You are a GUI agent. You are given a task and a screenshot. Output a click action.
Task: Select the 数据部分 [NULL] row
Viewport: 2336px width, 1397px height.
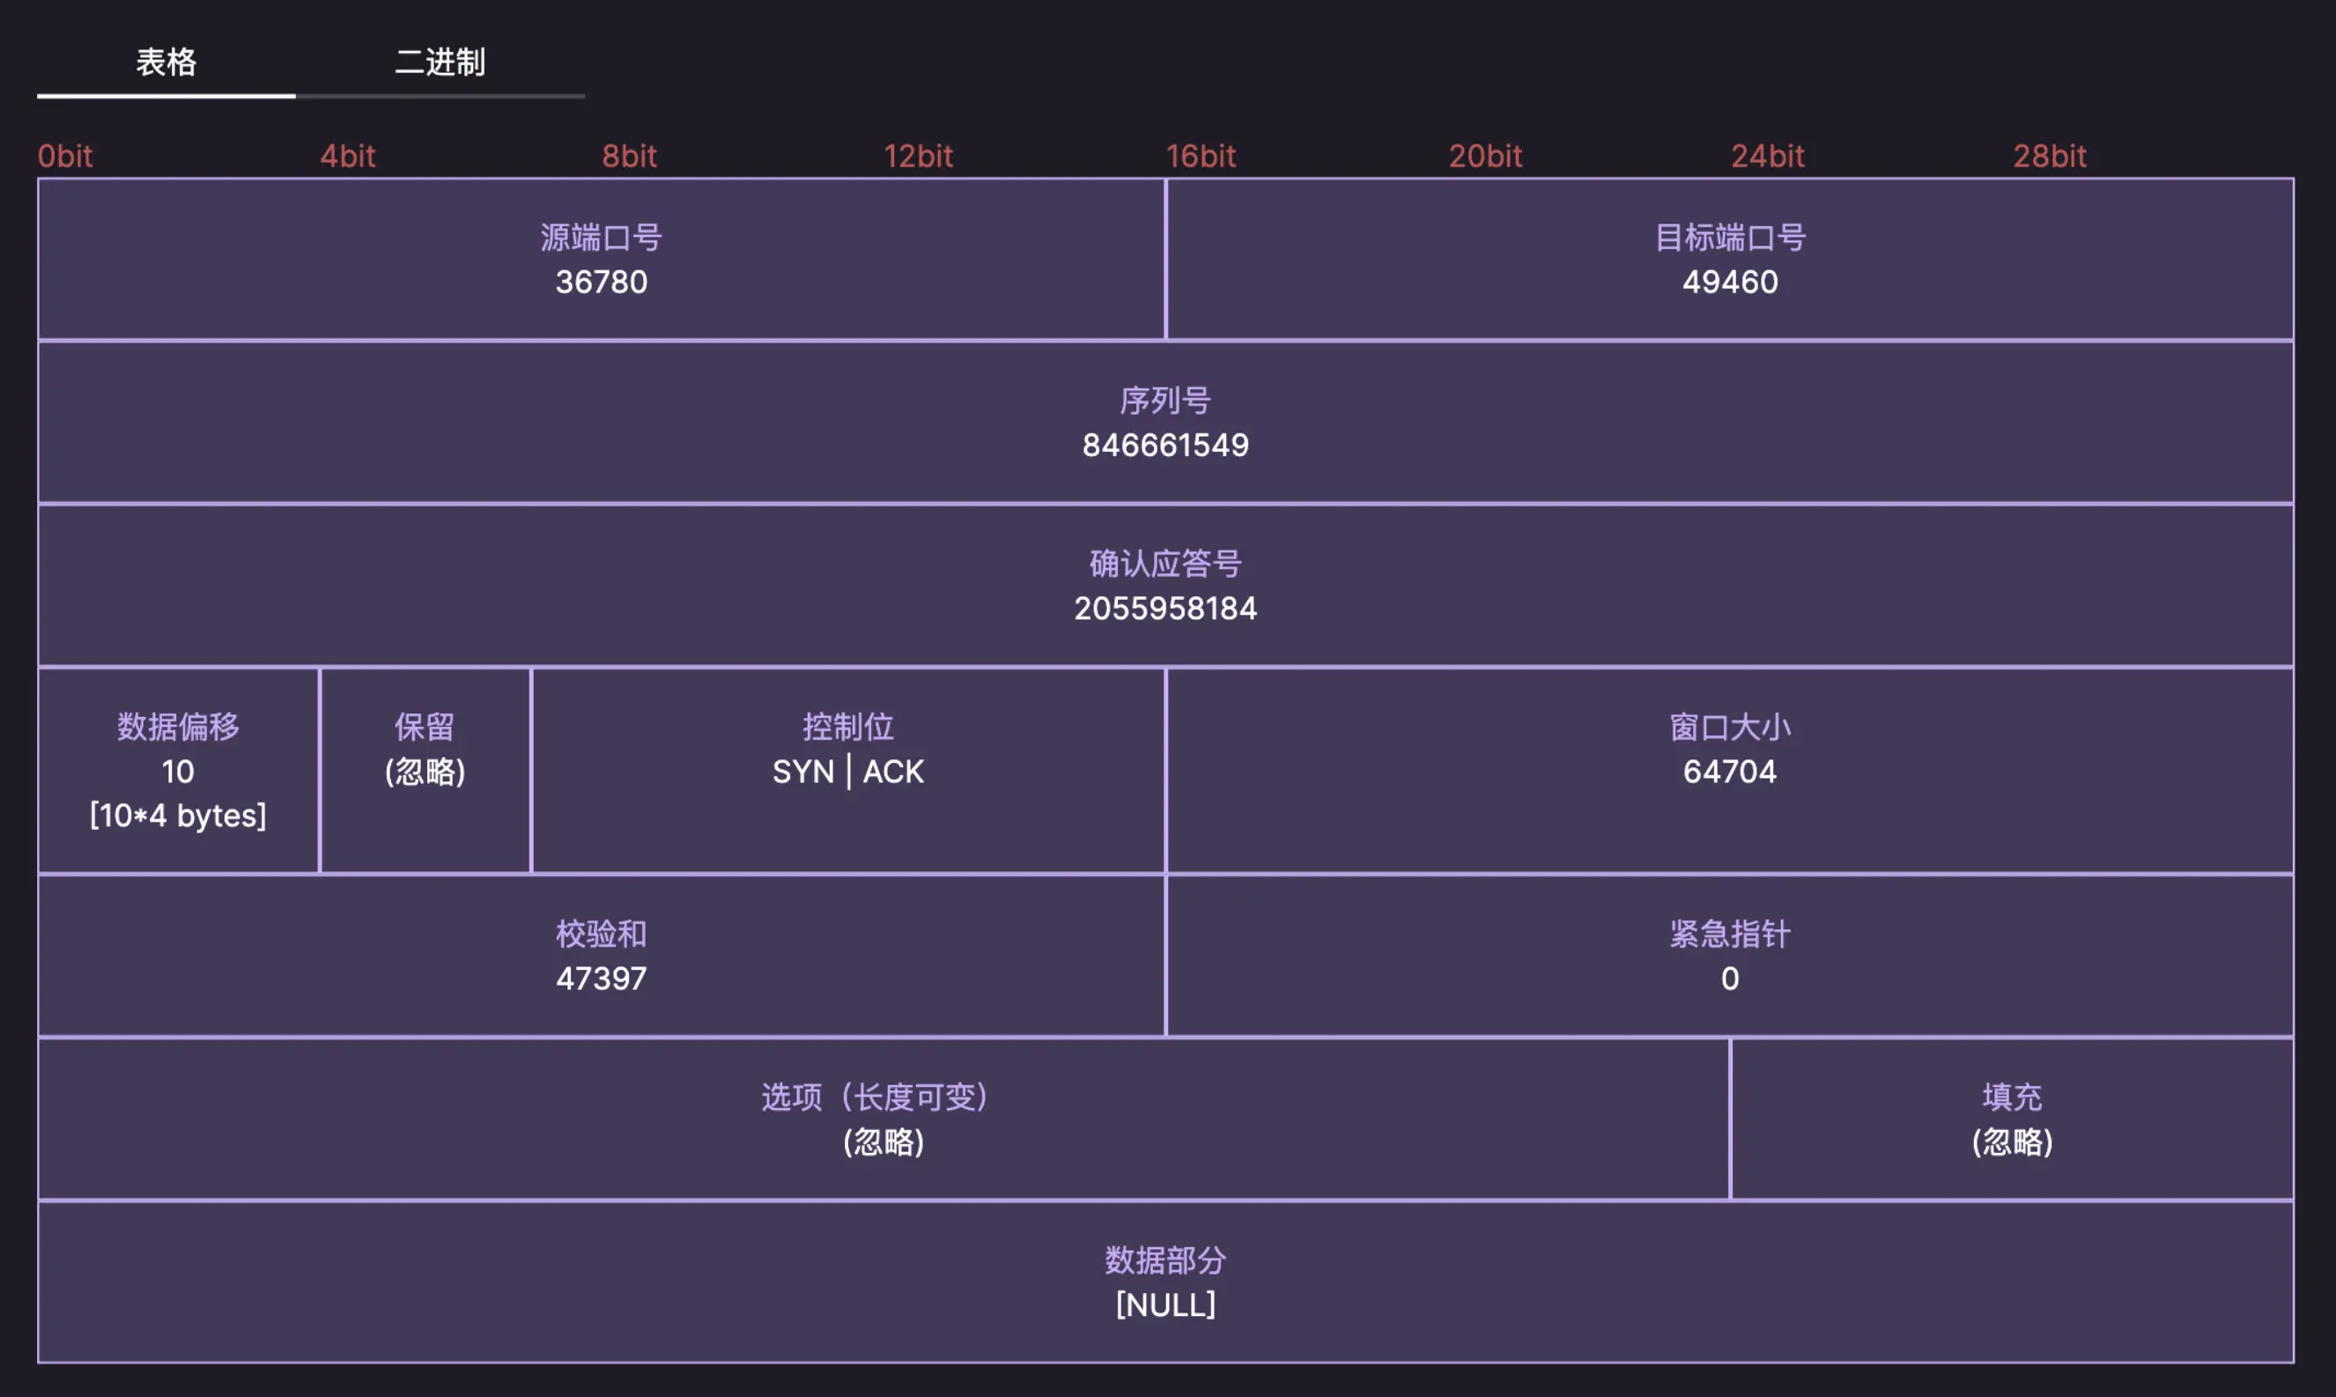click(x=1165, y=1282)
